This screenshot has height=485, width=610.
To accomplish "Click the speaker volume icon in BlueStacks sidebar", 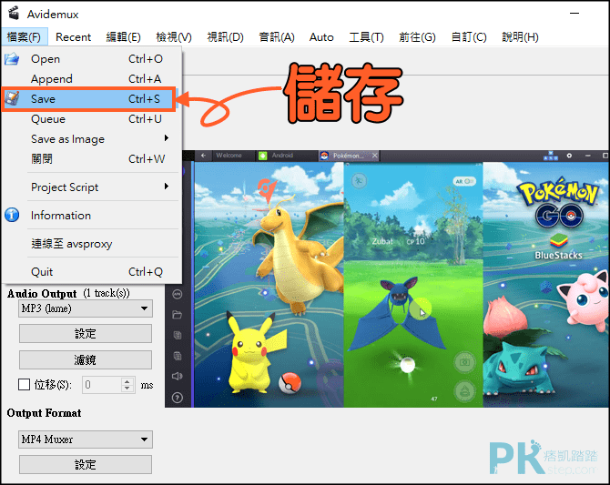I will (178, 376).
